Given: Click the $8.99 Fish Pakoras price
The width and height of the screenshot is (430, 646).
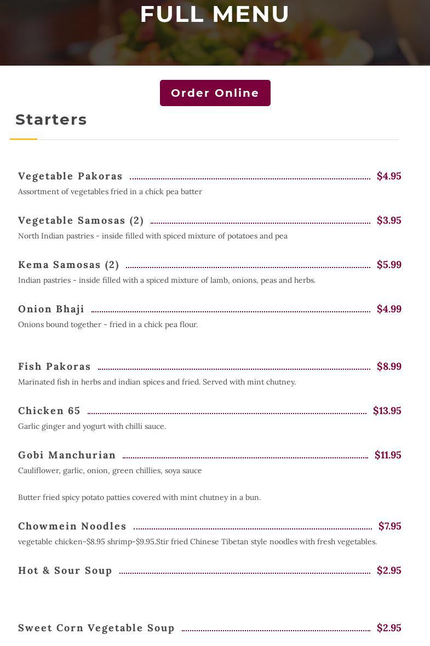Looking at the screenshot, I should (389, 366).
